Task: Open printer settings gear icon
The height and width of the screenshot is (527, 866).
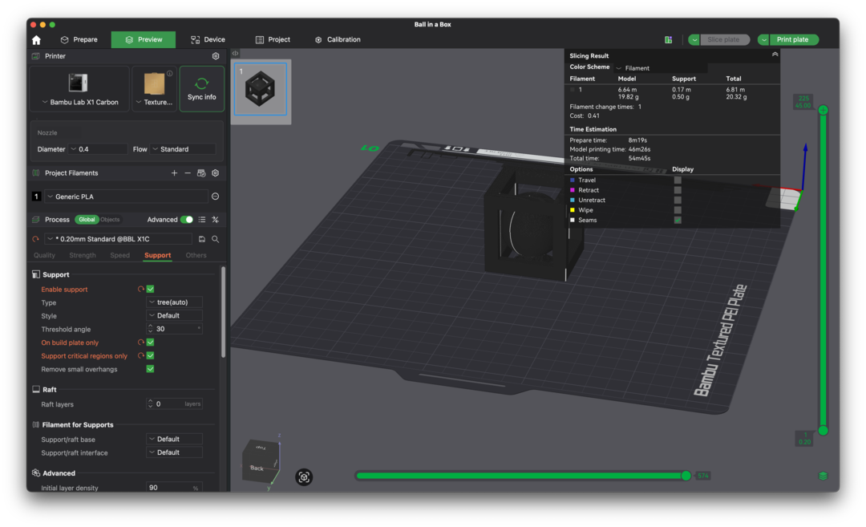Action: click(216, 56)
